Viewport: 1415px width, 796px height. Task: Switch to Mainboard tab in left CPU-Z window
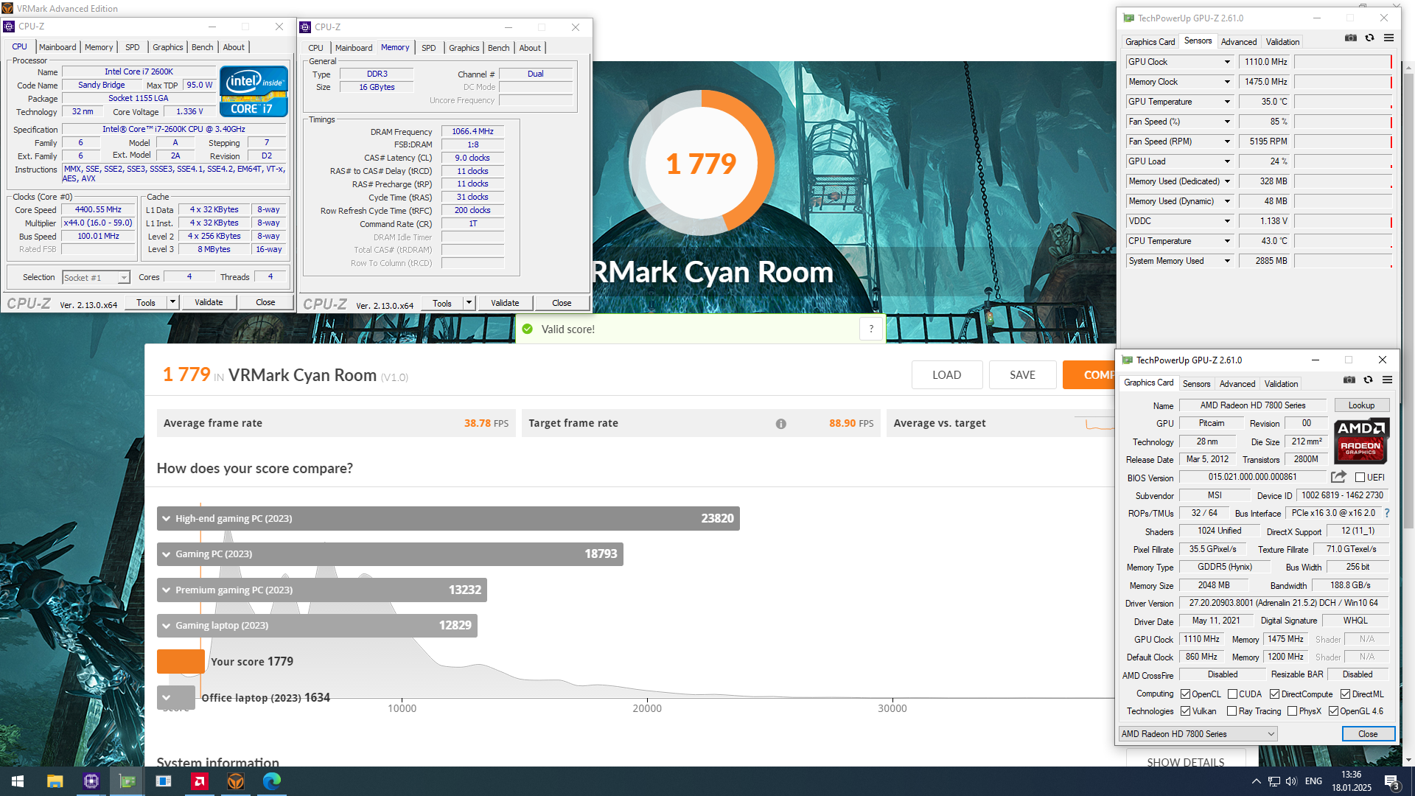point(57,47)
